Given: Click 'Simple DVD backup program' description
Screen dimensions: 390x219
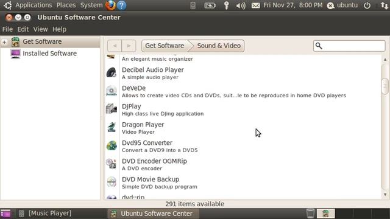Looking at the screenshot, I should [x=160, y=187].
